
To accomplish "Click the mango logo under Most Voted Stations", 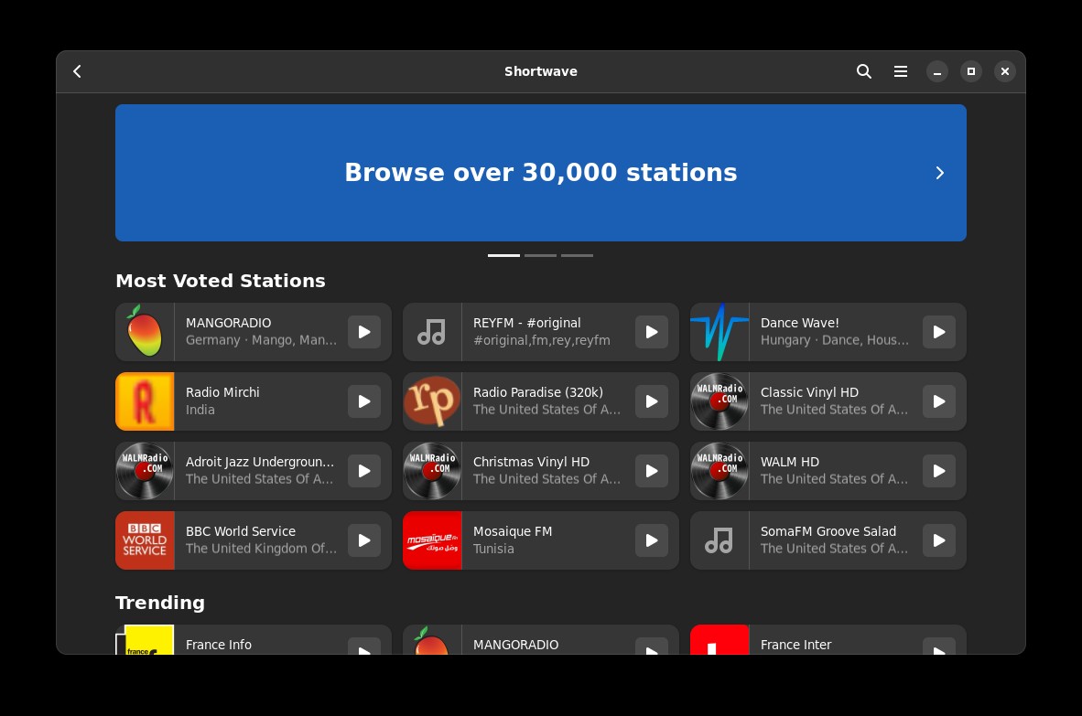I will click(145, 332).
